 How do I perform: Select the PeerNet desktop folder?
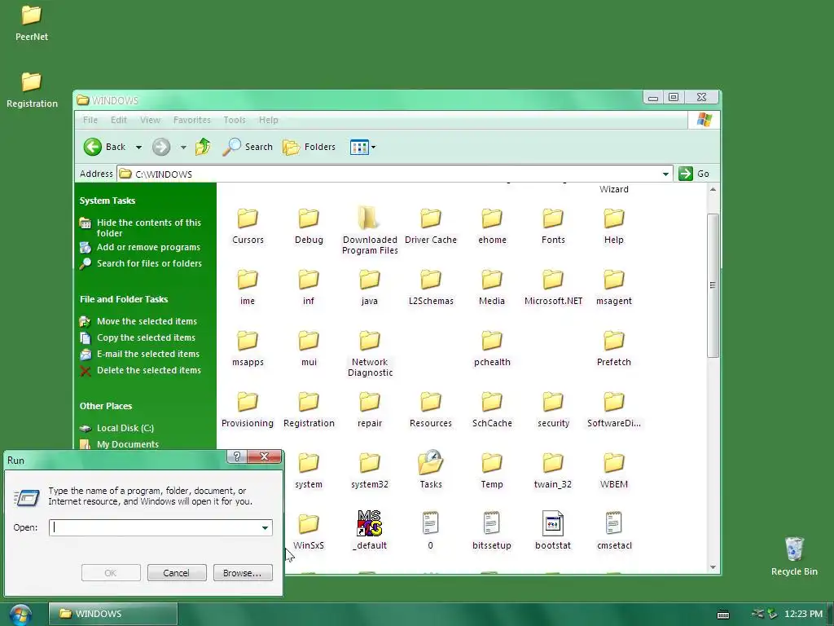pos(32,23)
